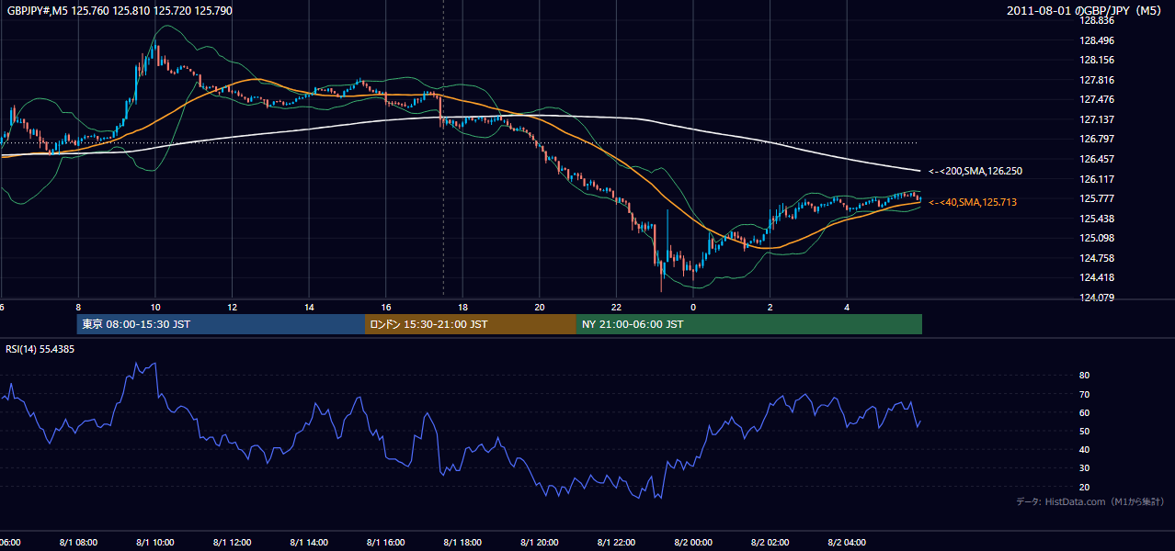1175x551 pixels.
Task: Click the 128.156 price axis label
Action: pos(1096,60)
